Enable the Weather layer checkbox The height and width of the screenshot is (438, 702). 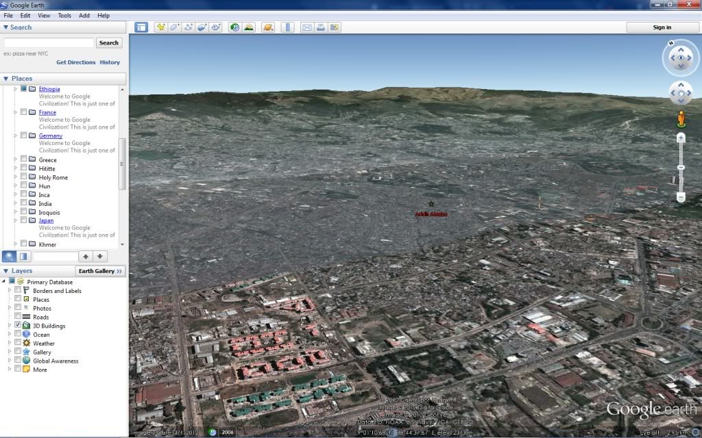(18, 343)
